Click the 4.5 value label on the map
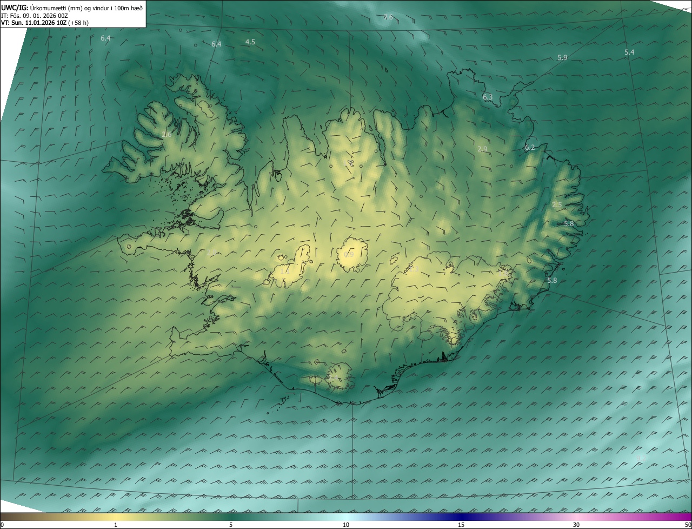Viewport: 692px width, 529px height. click(x=250, y=42)
